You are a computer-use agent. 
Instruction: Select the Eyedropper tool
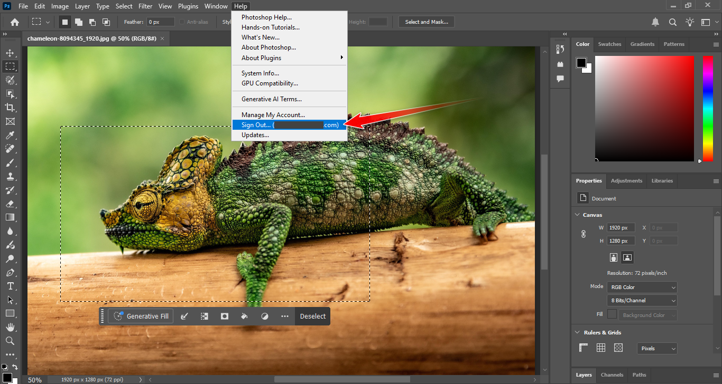click(x=10, y=135)
